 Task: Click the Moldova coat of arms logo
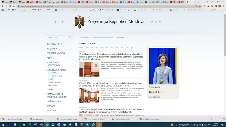tap(79, 22)
